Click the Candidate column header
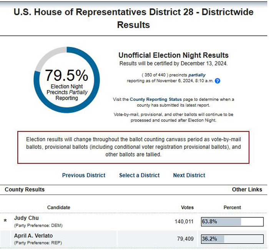269x250 pixels. 59,208
